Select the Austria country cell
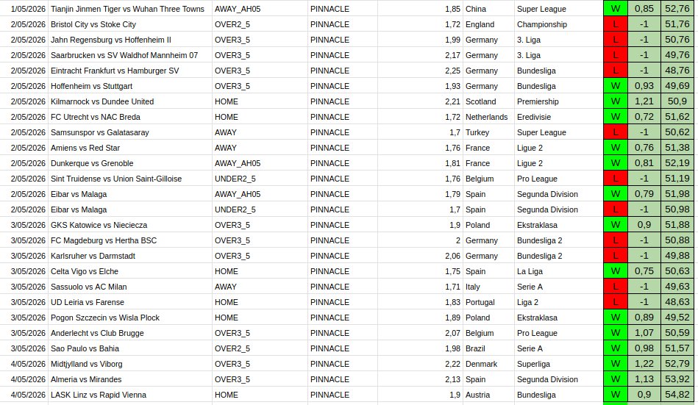 [x=488, y=395]
